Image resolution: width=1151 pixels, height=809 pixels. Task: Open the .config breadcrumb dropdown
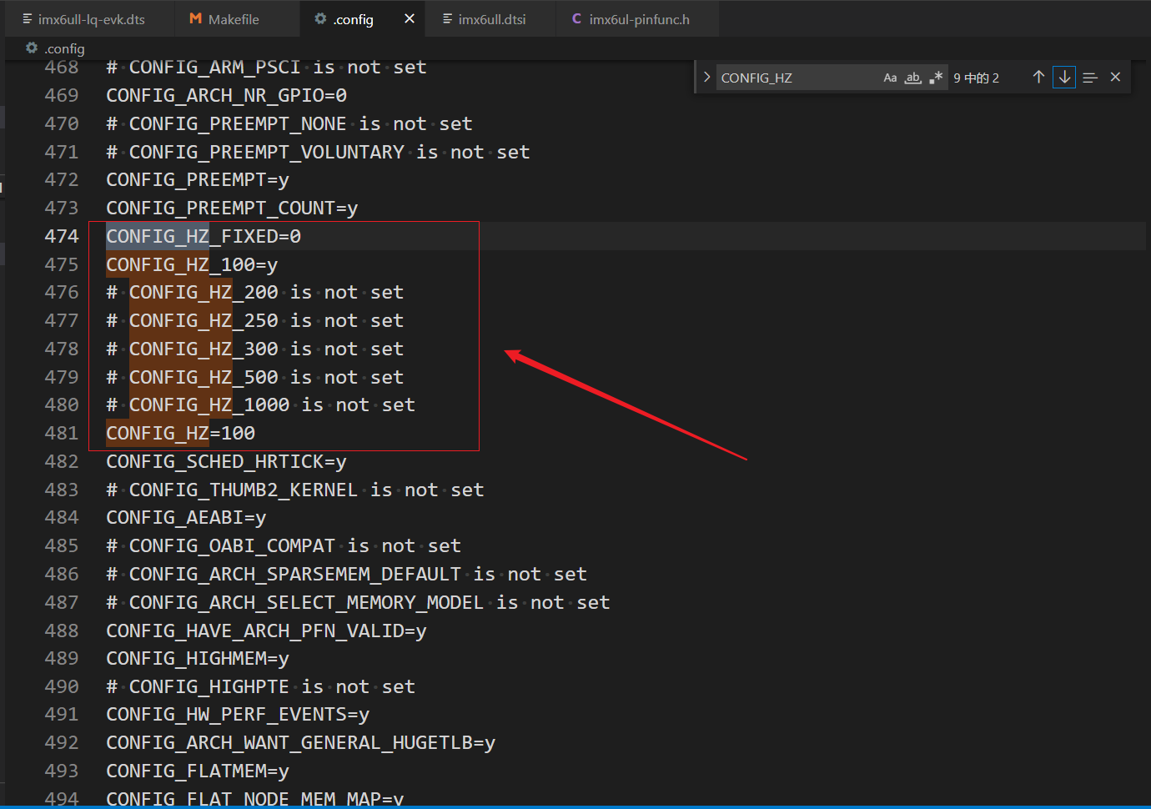click(63, 48)
